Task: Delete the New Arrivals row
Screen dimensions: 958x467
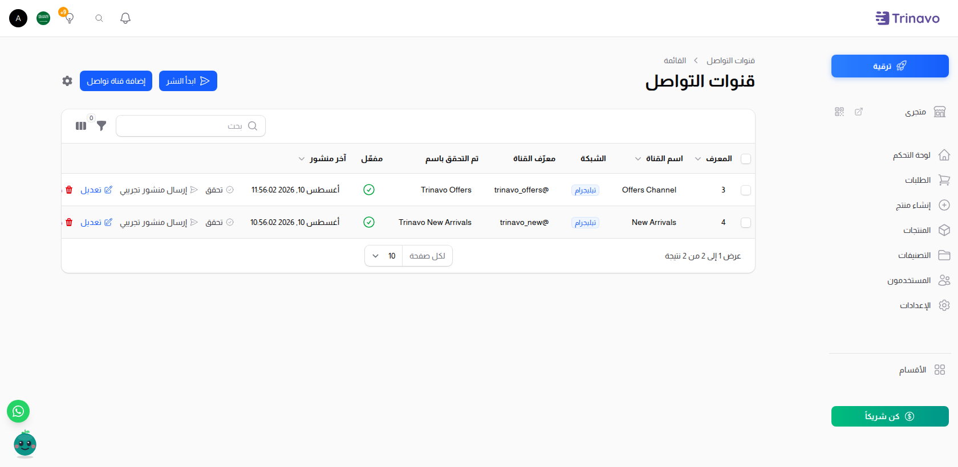Action: point(69,222)
